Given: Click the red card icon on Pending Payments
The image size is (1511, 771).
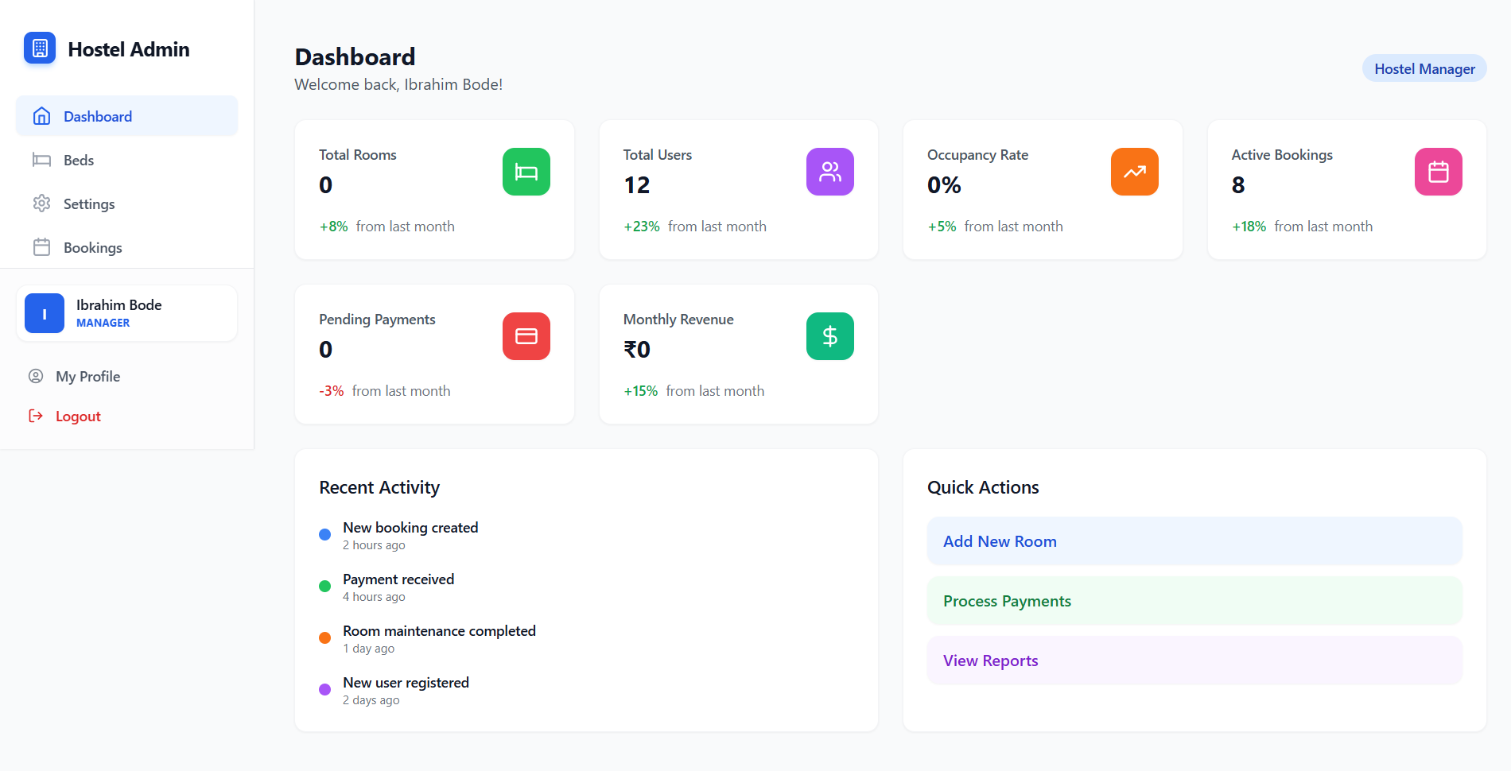Looking at the screenshot, I should (526, 335).
